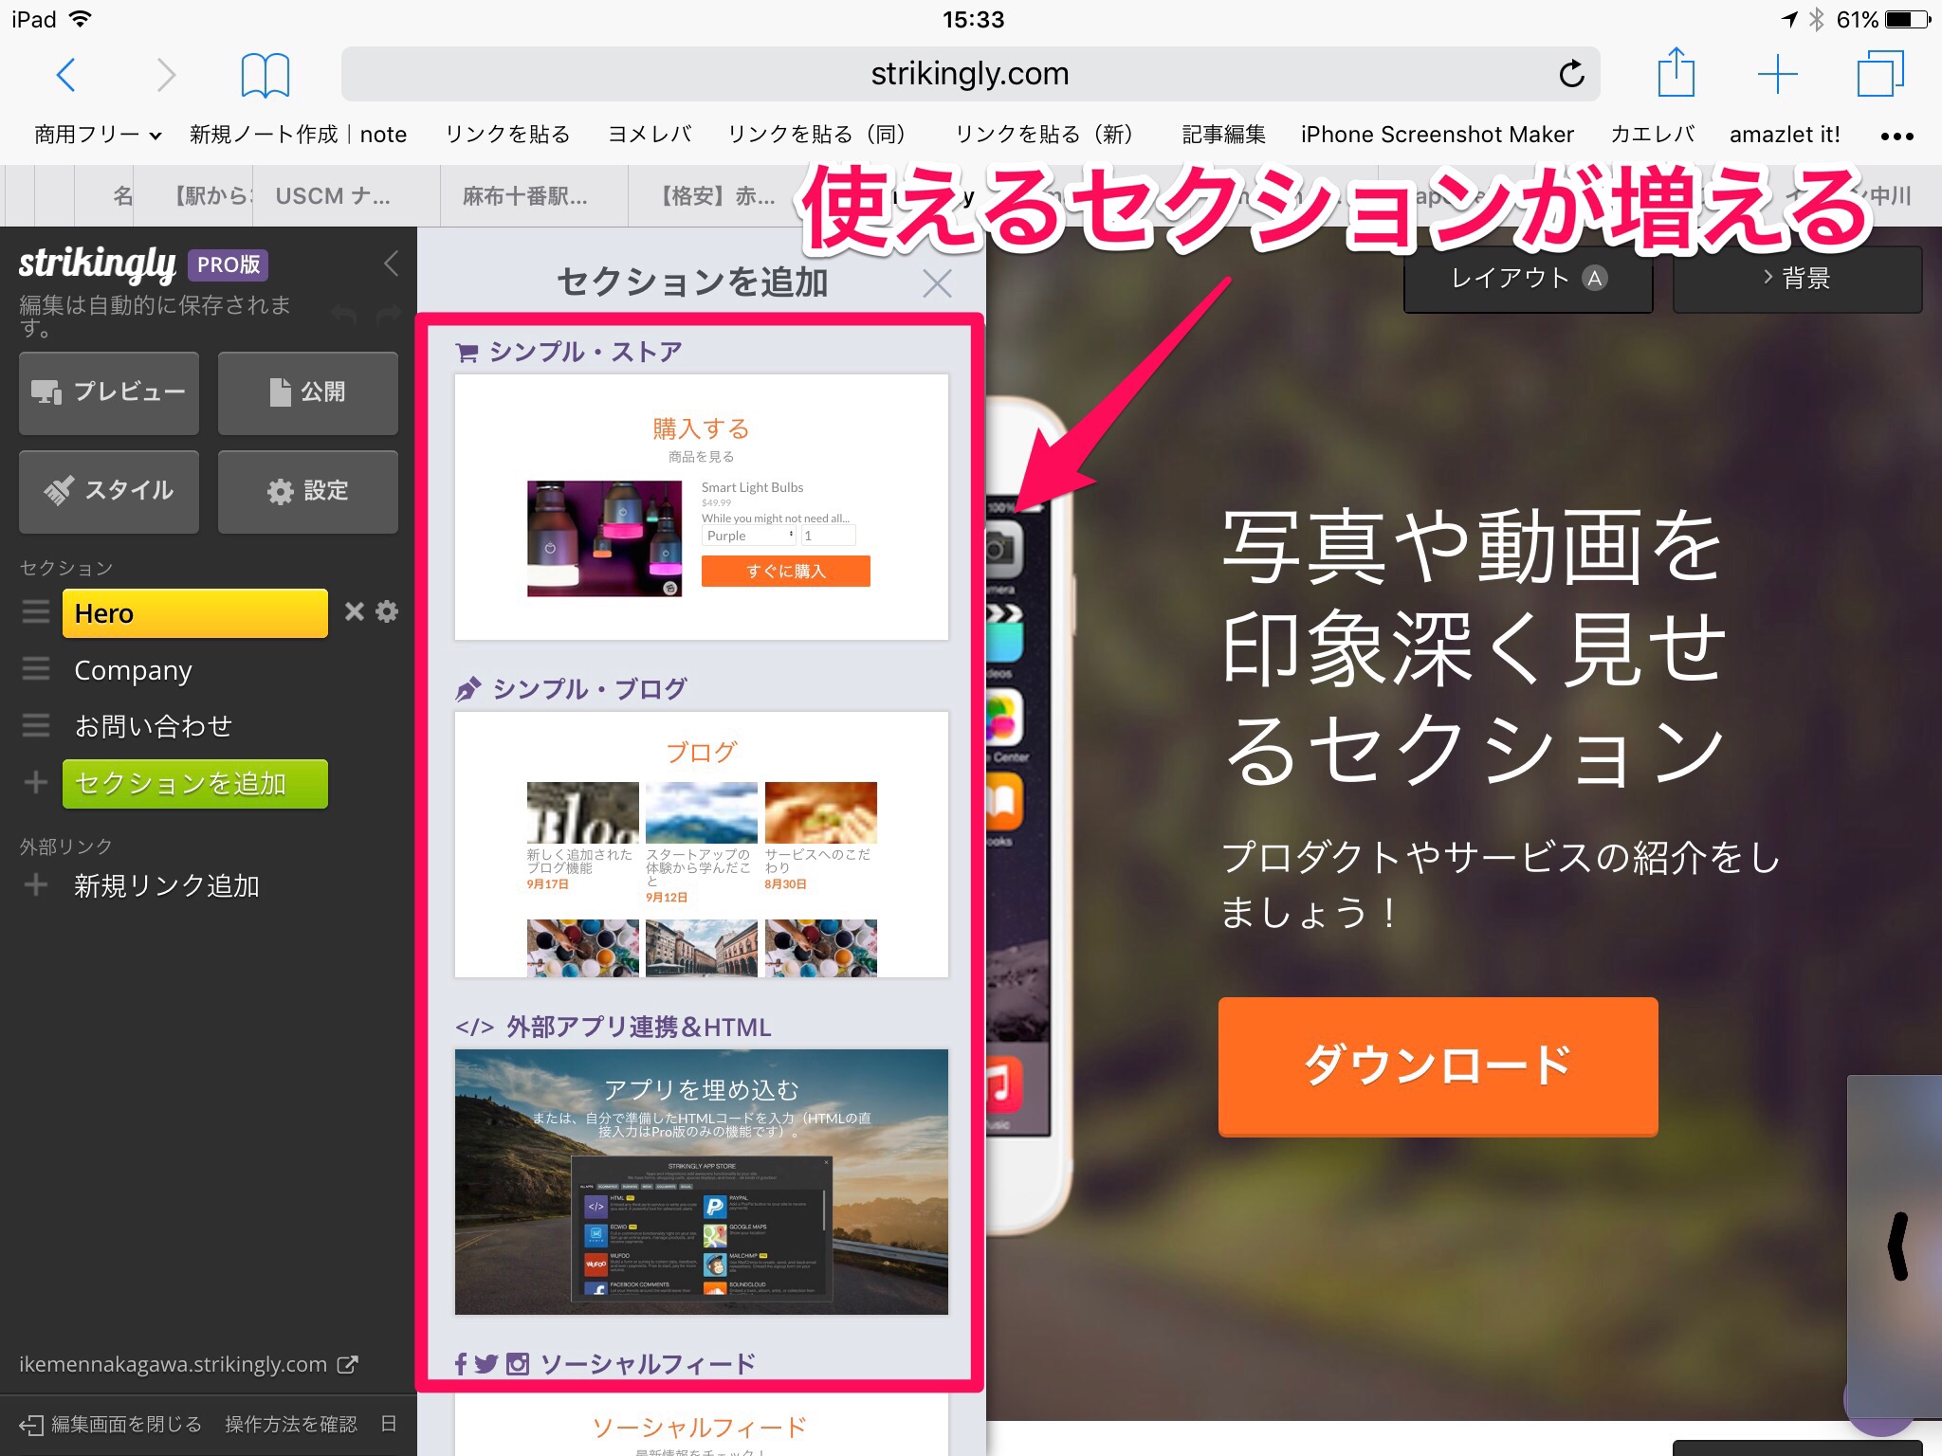Tap Safari reload page icon

click(1571, 74)
